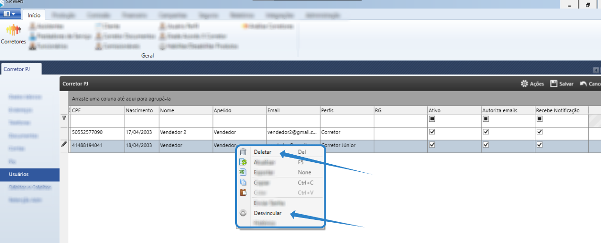Open the blue application menu dropdown

11,14
